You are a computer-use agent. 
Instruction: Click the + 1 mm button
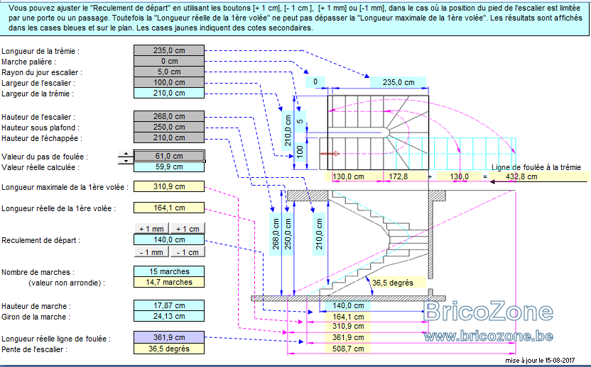[151, 228]
